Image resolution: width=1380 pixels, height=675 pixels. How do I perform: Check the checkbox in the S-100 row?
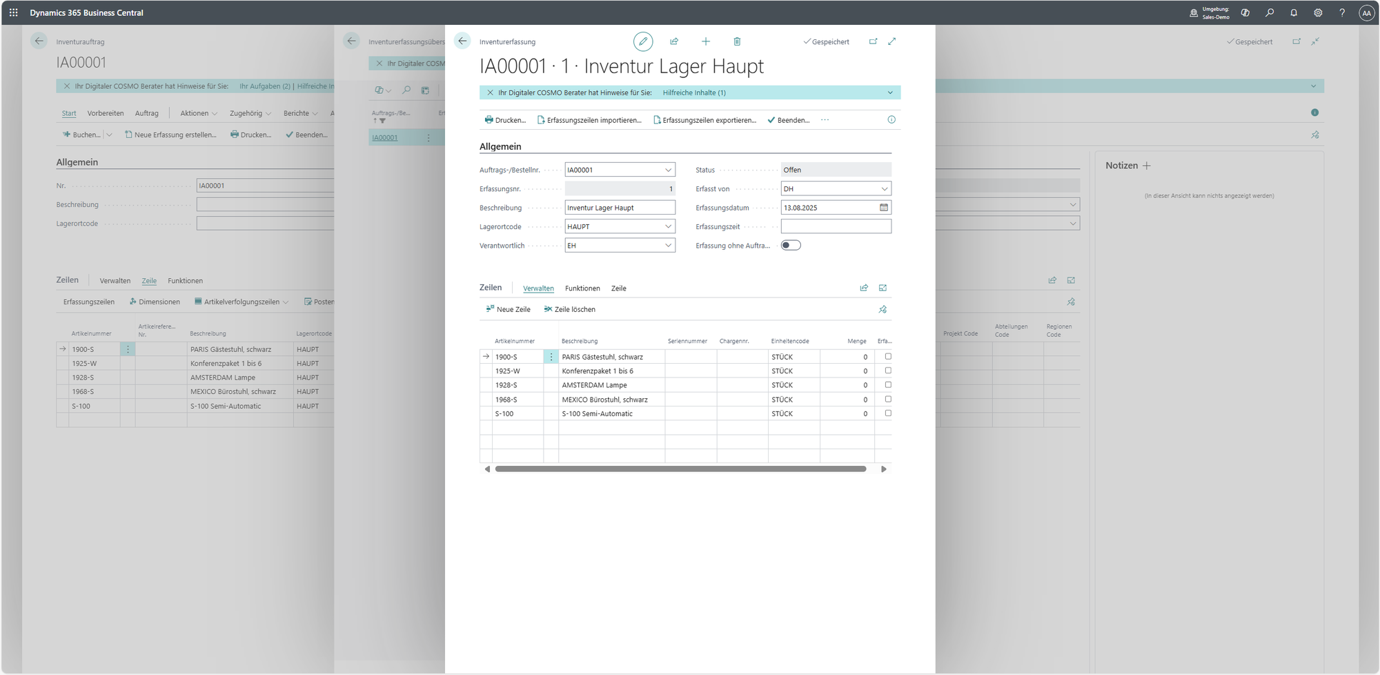[x=888, y=413]
